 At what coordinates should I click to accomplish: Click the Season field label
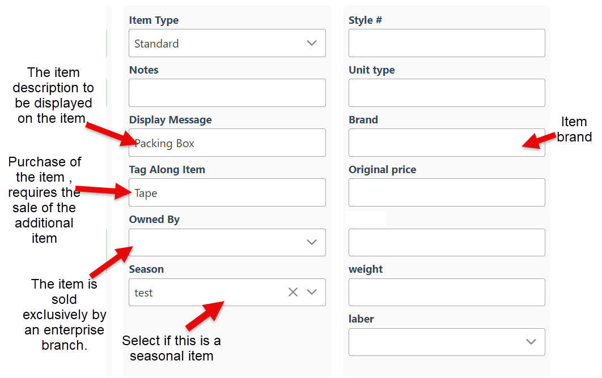pos(146,269)
